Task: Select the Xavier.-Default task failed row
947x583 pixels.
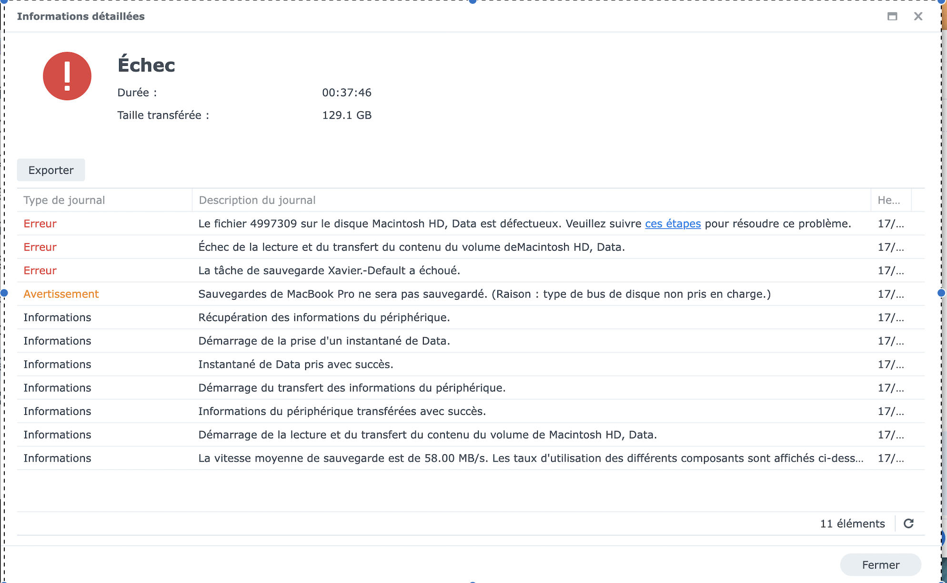Action: pyautogui.click(x=329, y=271)
